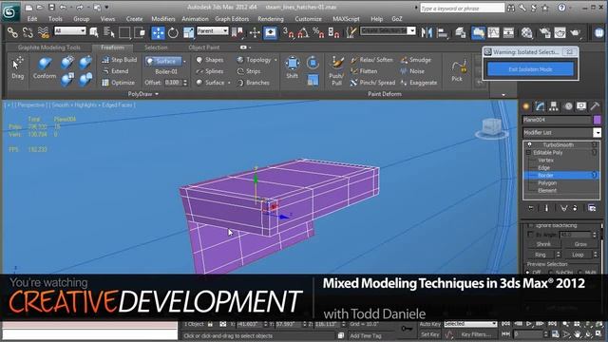Open the Utilities hammer panel tab

tap(595, 106)
